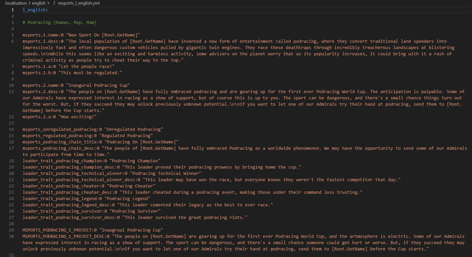The width and height of the screenshot is (472, 257).
Task: Click the "Unregulated Podracing" string value
Action: tap(134, 129)
